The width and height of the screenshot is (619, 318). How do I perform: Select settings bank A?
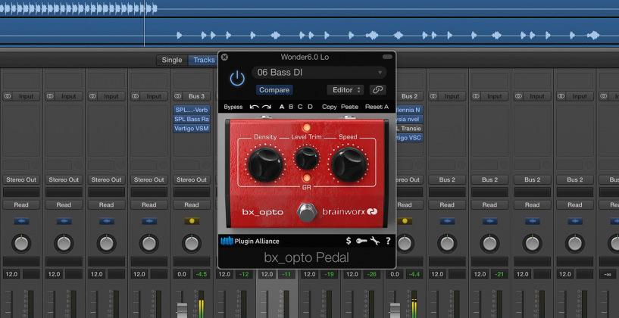282,107
